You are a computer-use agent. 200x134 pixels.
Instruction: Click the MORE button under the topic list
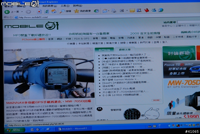156,100
